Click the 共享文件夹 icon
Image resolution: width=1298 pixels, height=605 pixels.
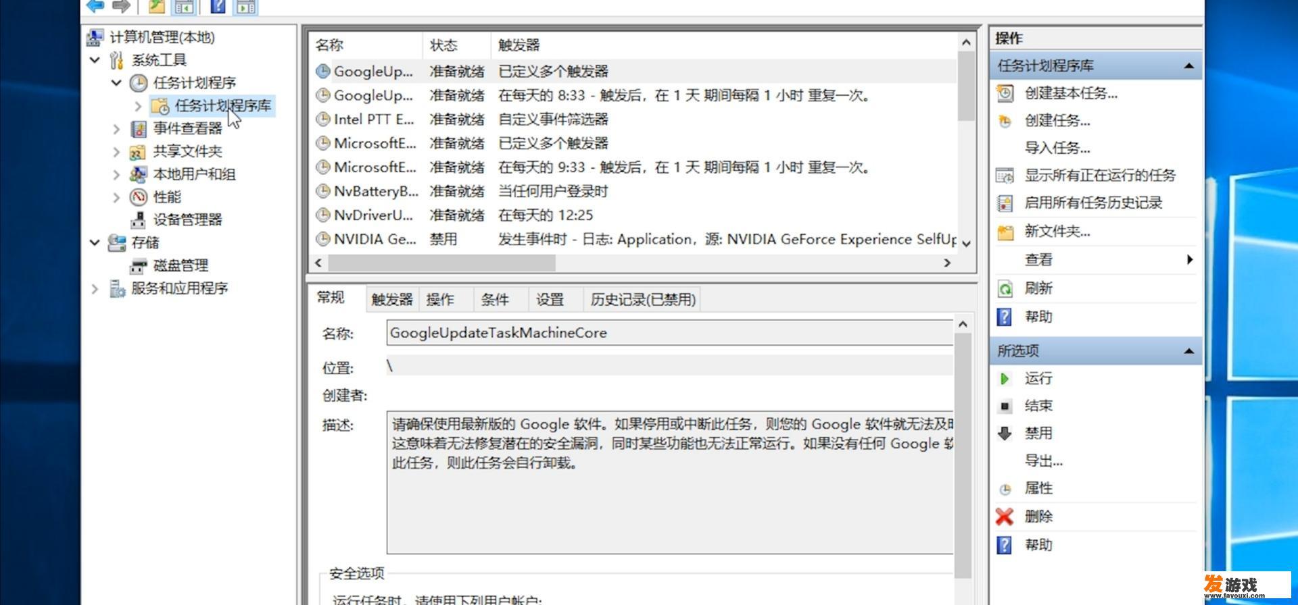click(x=138, y=152)
